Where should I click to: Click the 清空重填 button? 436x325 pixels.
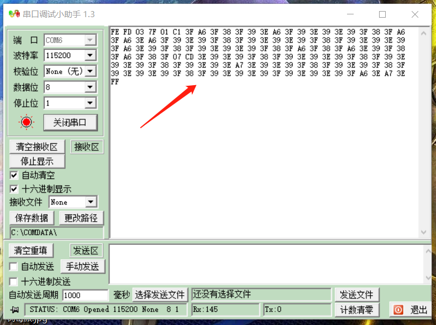tap(30, 250)
